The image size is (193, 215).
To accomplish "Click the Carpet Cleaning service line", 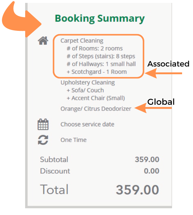I will (82, 40).
